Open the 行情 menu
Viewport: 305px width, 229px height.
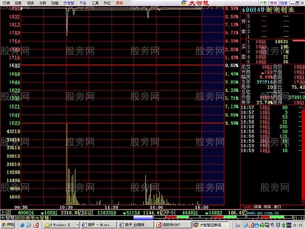pos(6,3)
